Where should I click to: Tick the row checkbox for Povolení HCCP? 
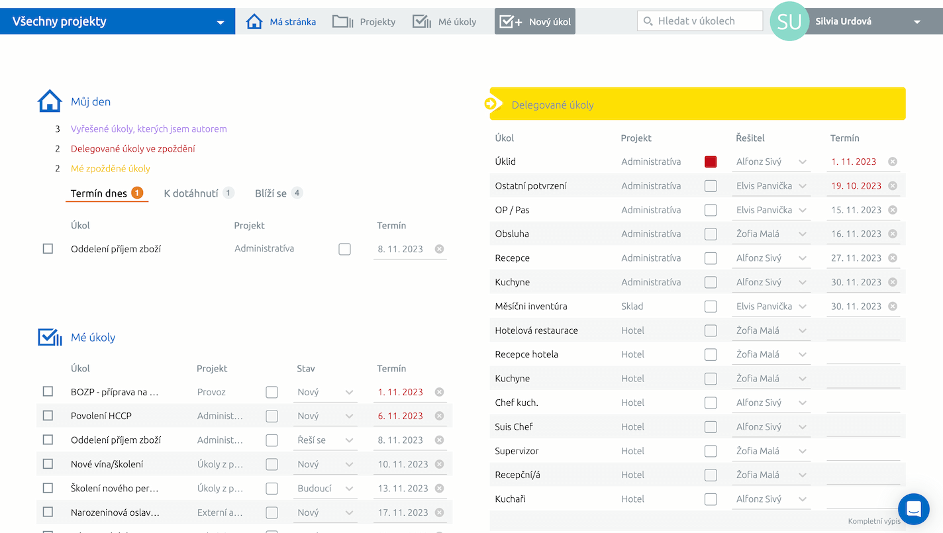click(48, 416)
